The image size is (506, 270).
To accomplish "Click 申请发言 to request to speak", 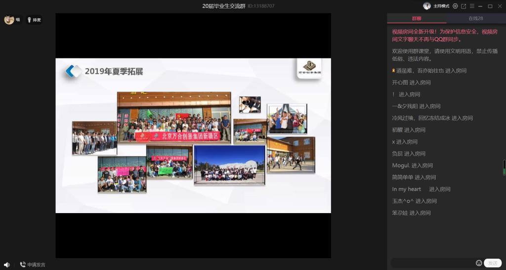I will coord(33,265).
